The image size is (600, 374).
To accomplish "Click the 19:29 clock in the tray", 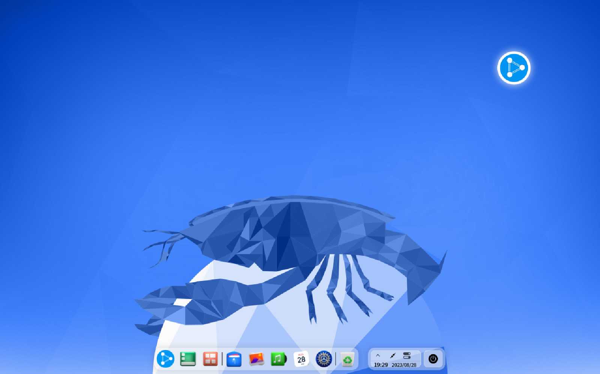I will click(x=381, y=365).
